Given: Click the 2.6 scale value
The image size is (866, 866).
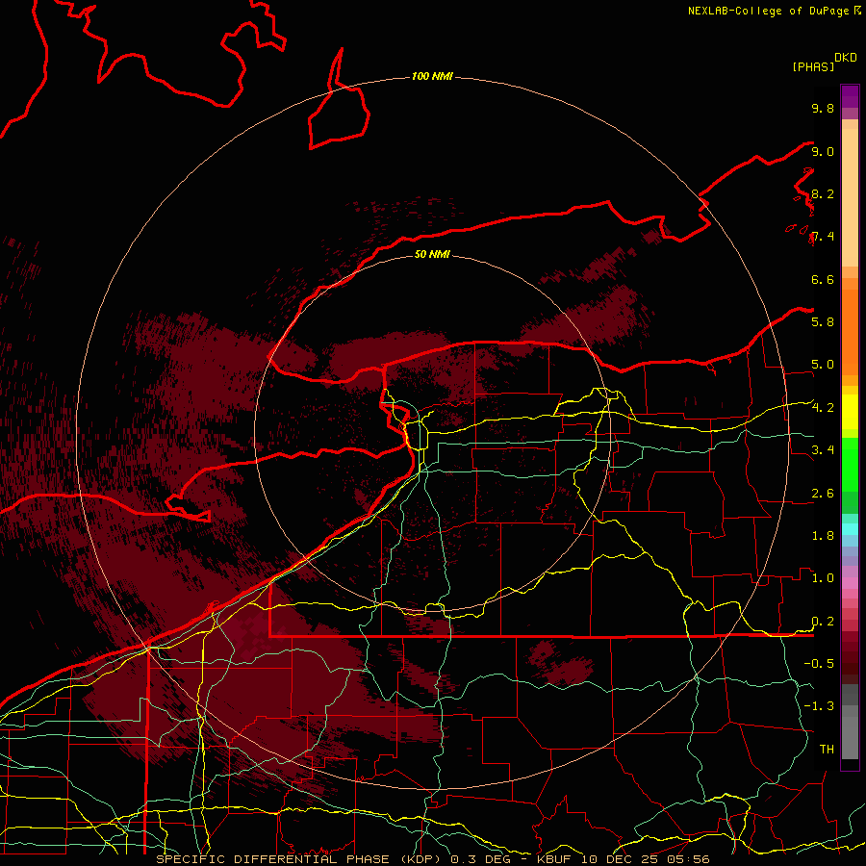Looking at the screenshot, I should 823,494.
